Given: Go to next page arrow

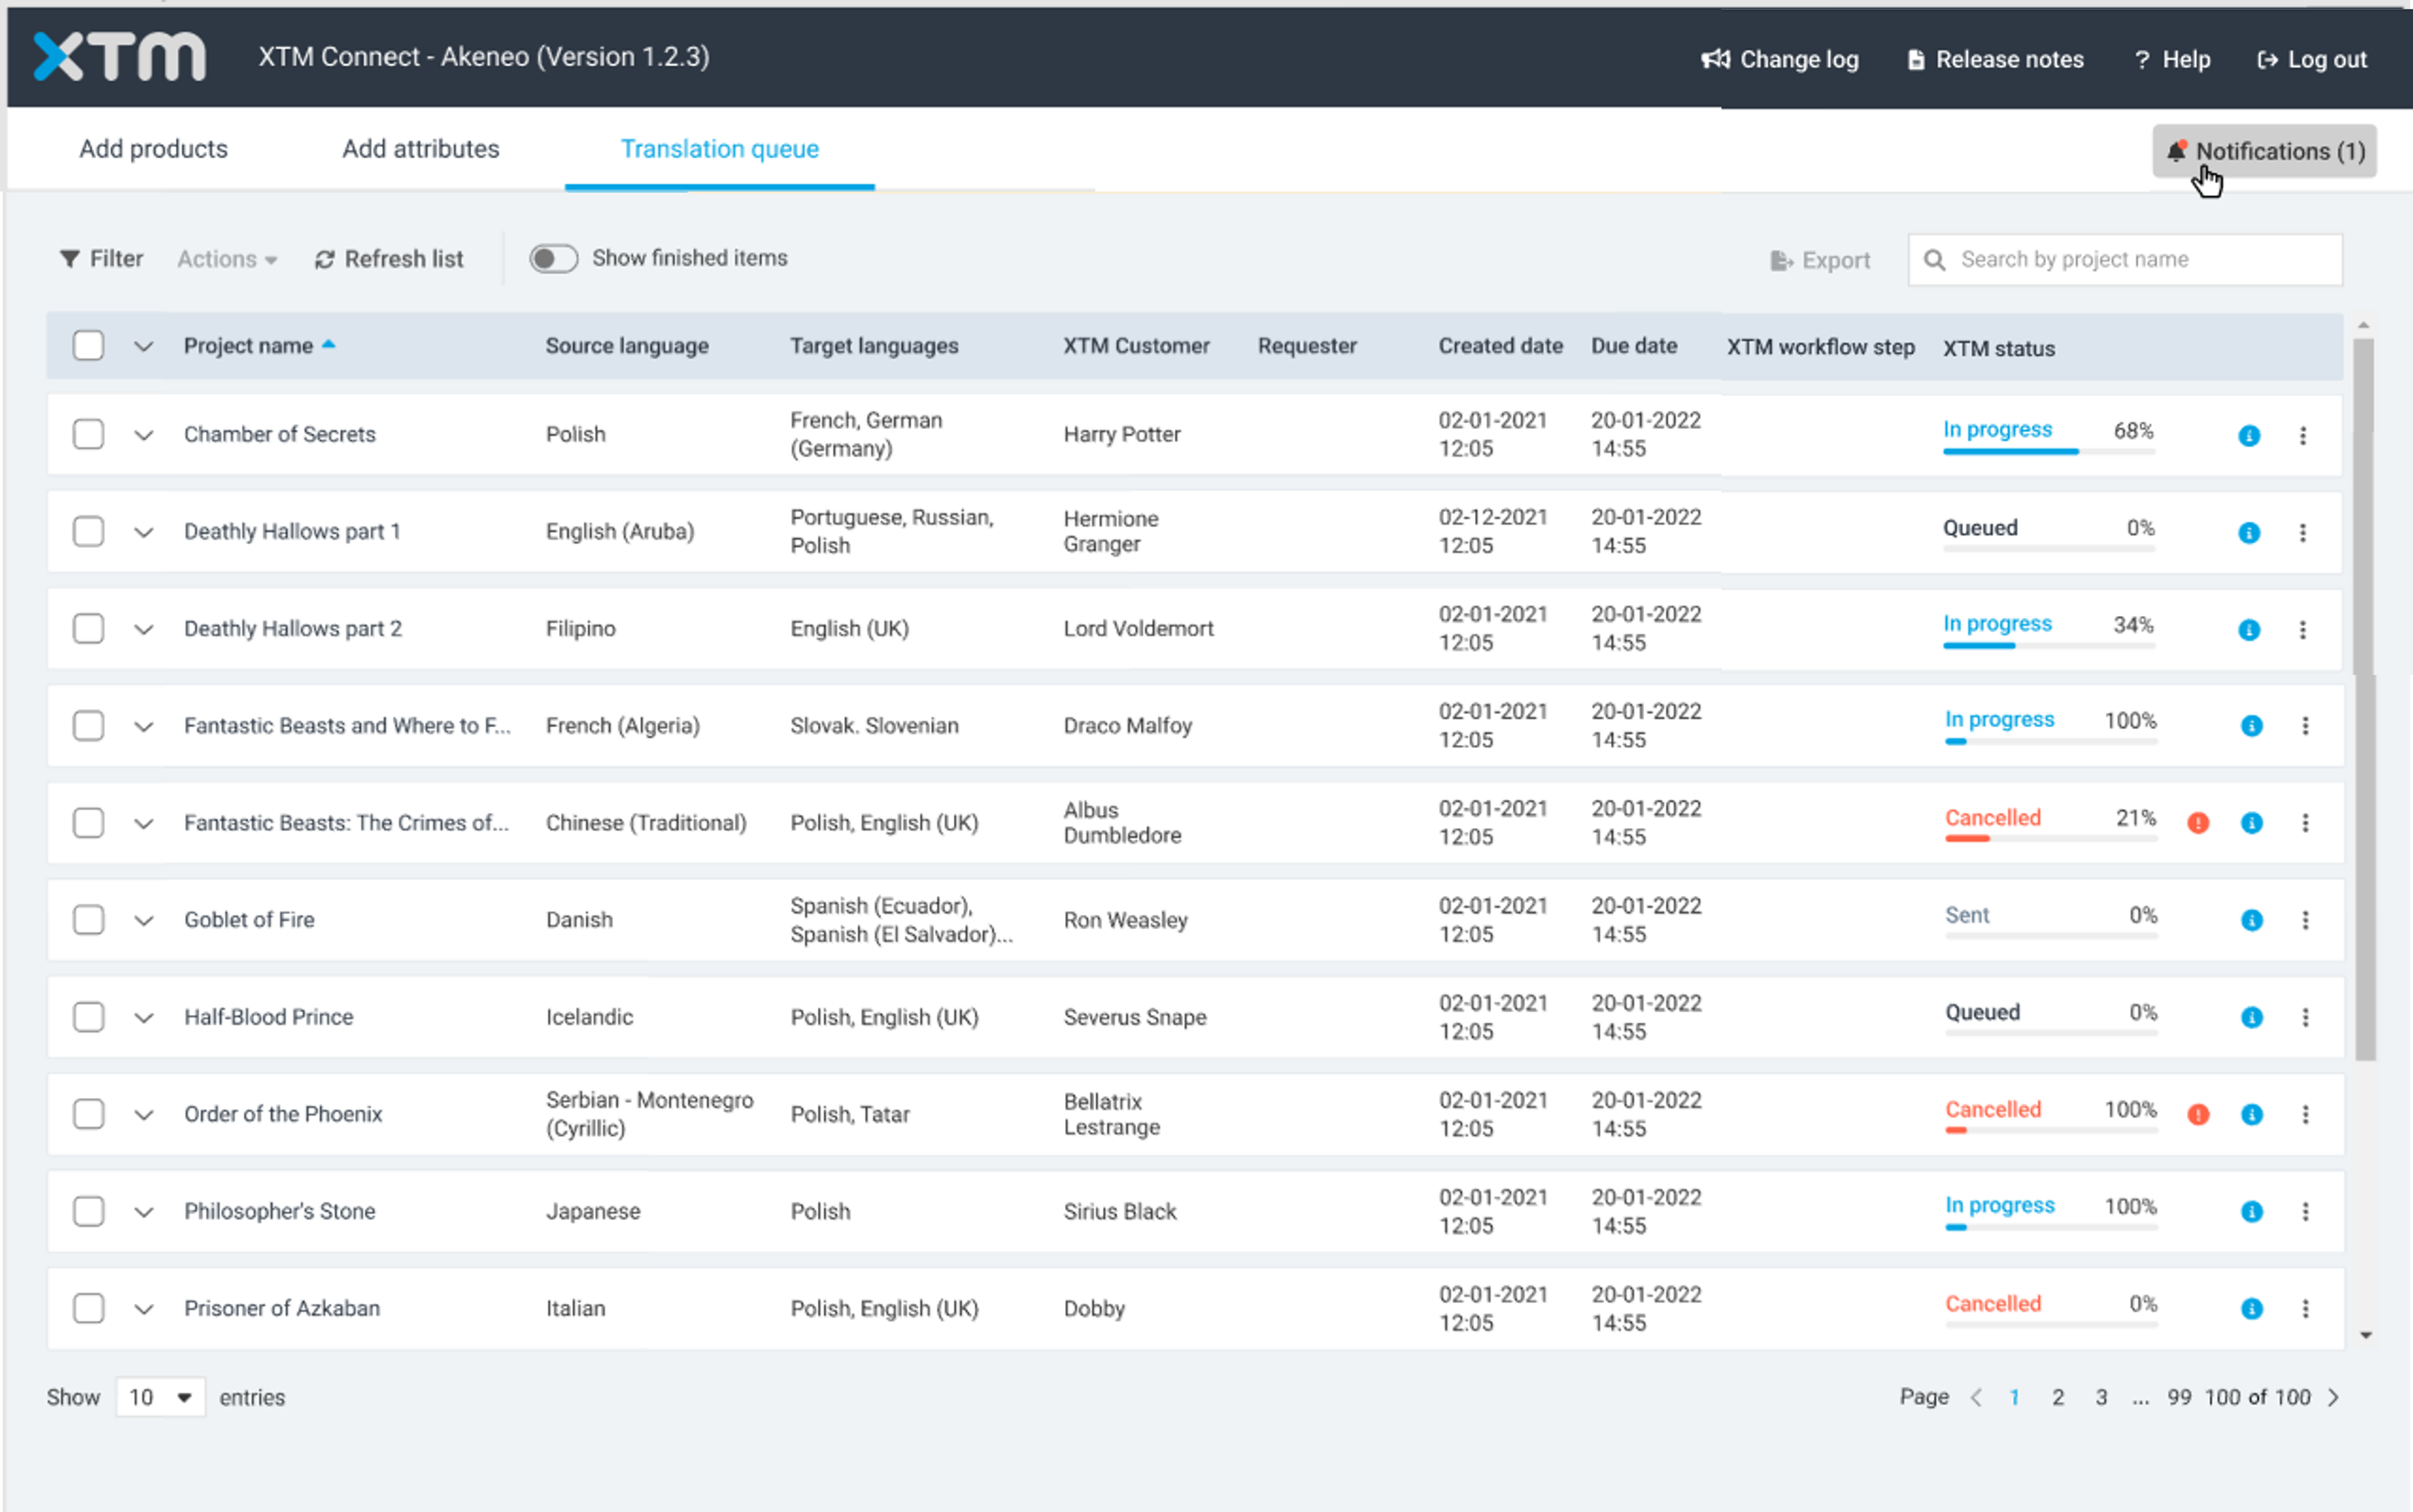Looking at the screenshot, I should (x=2334, y=1397).
